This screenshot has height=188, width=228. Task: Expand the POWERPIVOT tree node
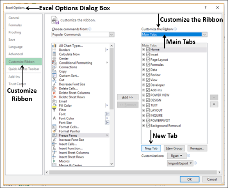[x=144, y=121]
